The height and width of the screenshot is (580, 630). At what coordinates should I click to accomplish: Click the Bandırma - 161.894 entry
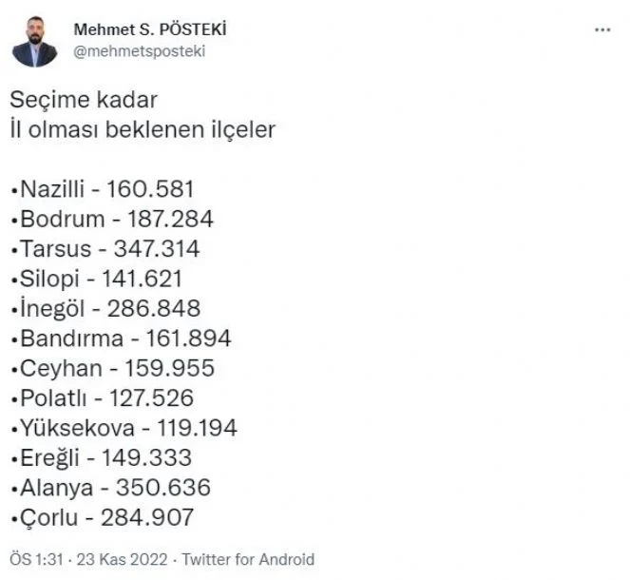pos(122,338)
